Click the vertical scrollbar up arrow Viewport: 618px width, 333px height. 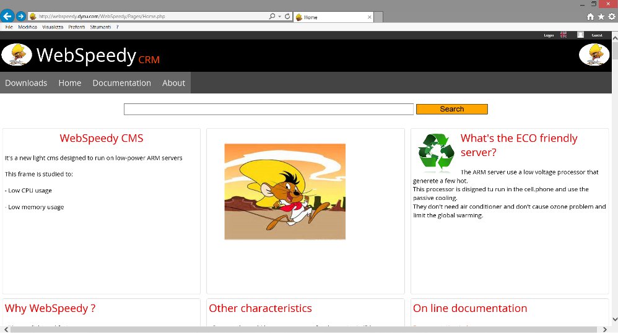tap(615, 37)
